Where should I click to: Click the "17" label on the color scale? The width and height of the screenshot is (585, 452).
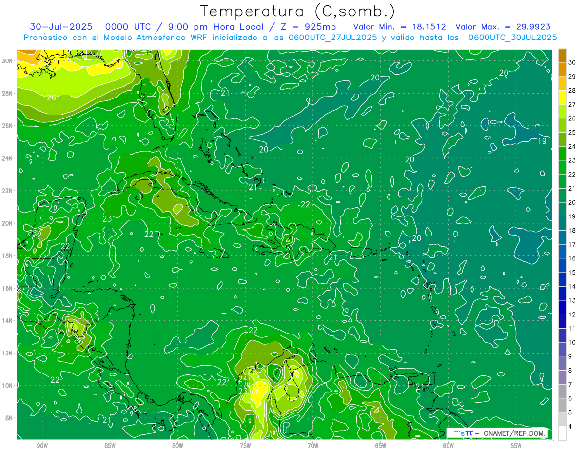(x=572, y=244)
